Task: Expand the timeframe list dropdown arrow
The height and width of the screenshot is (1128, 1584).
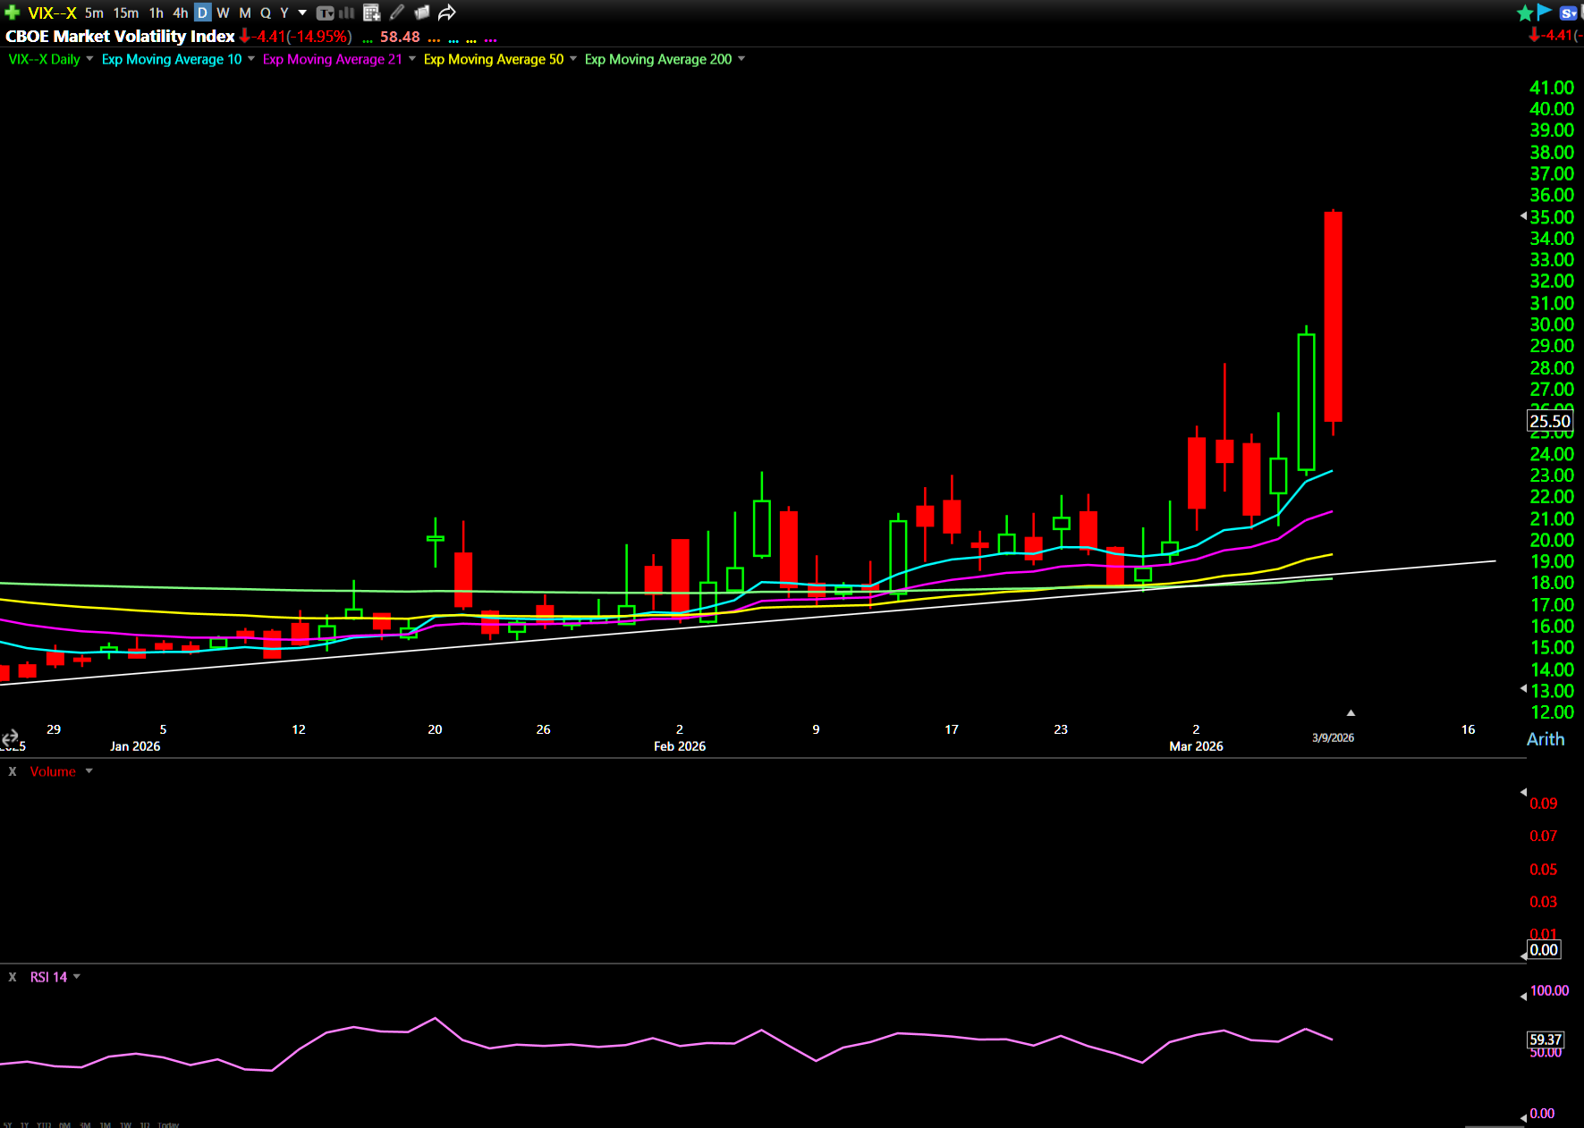Action: pos(302,13)
